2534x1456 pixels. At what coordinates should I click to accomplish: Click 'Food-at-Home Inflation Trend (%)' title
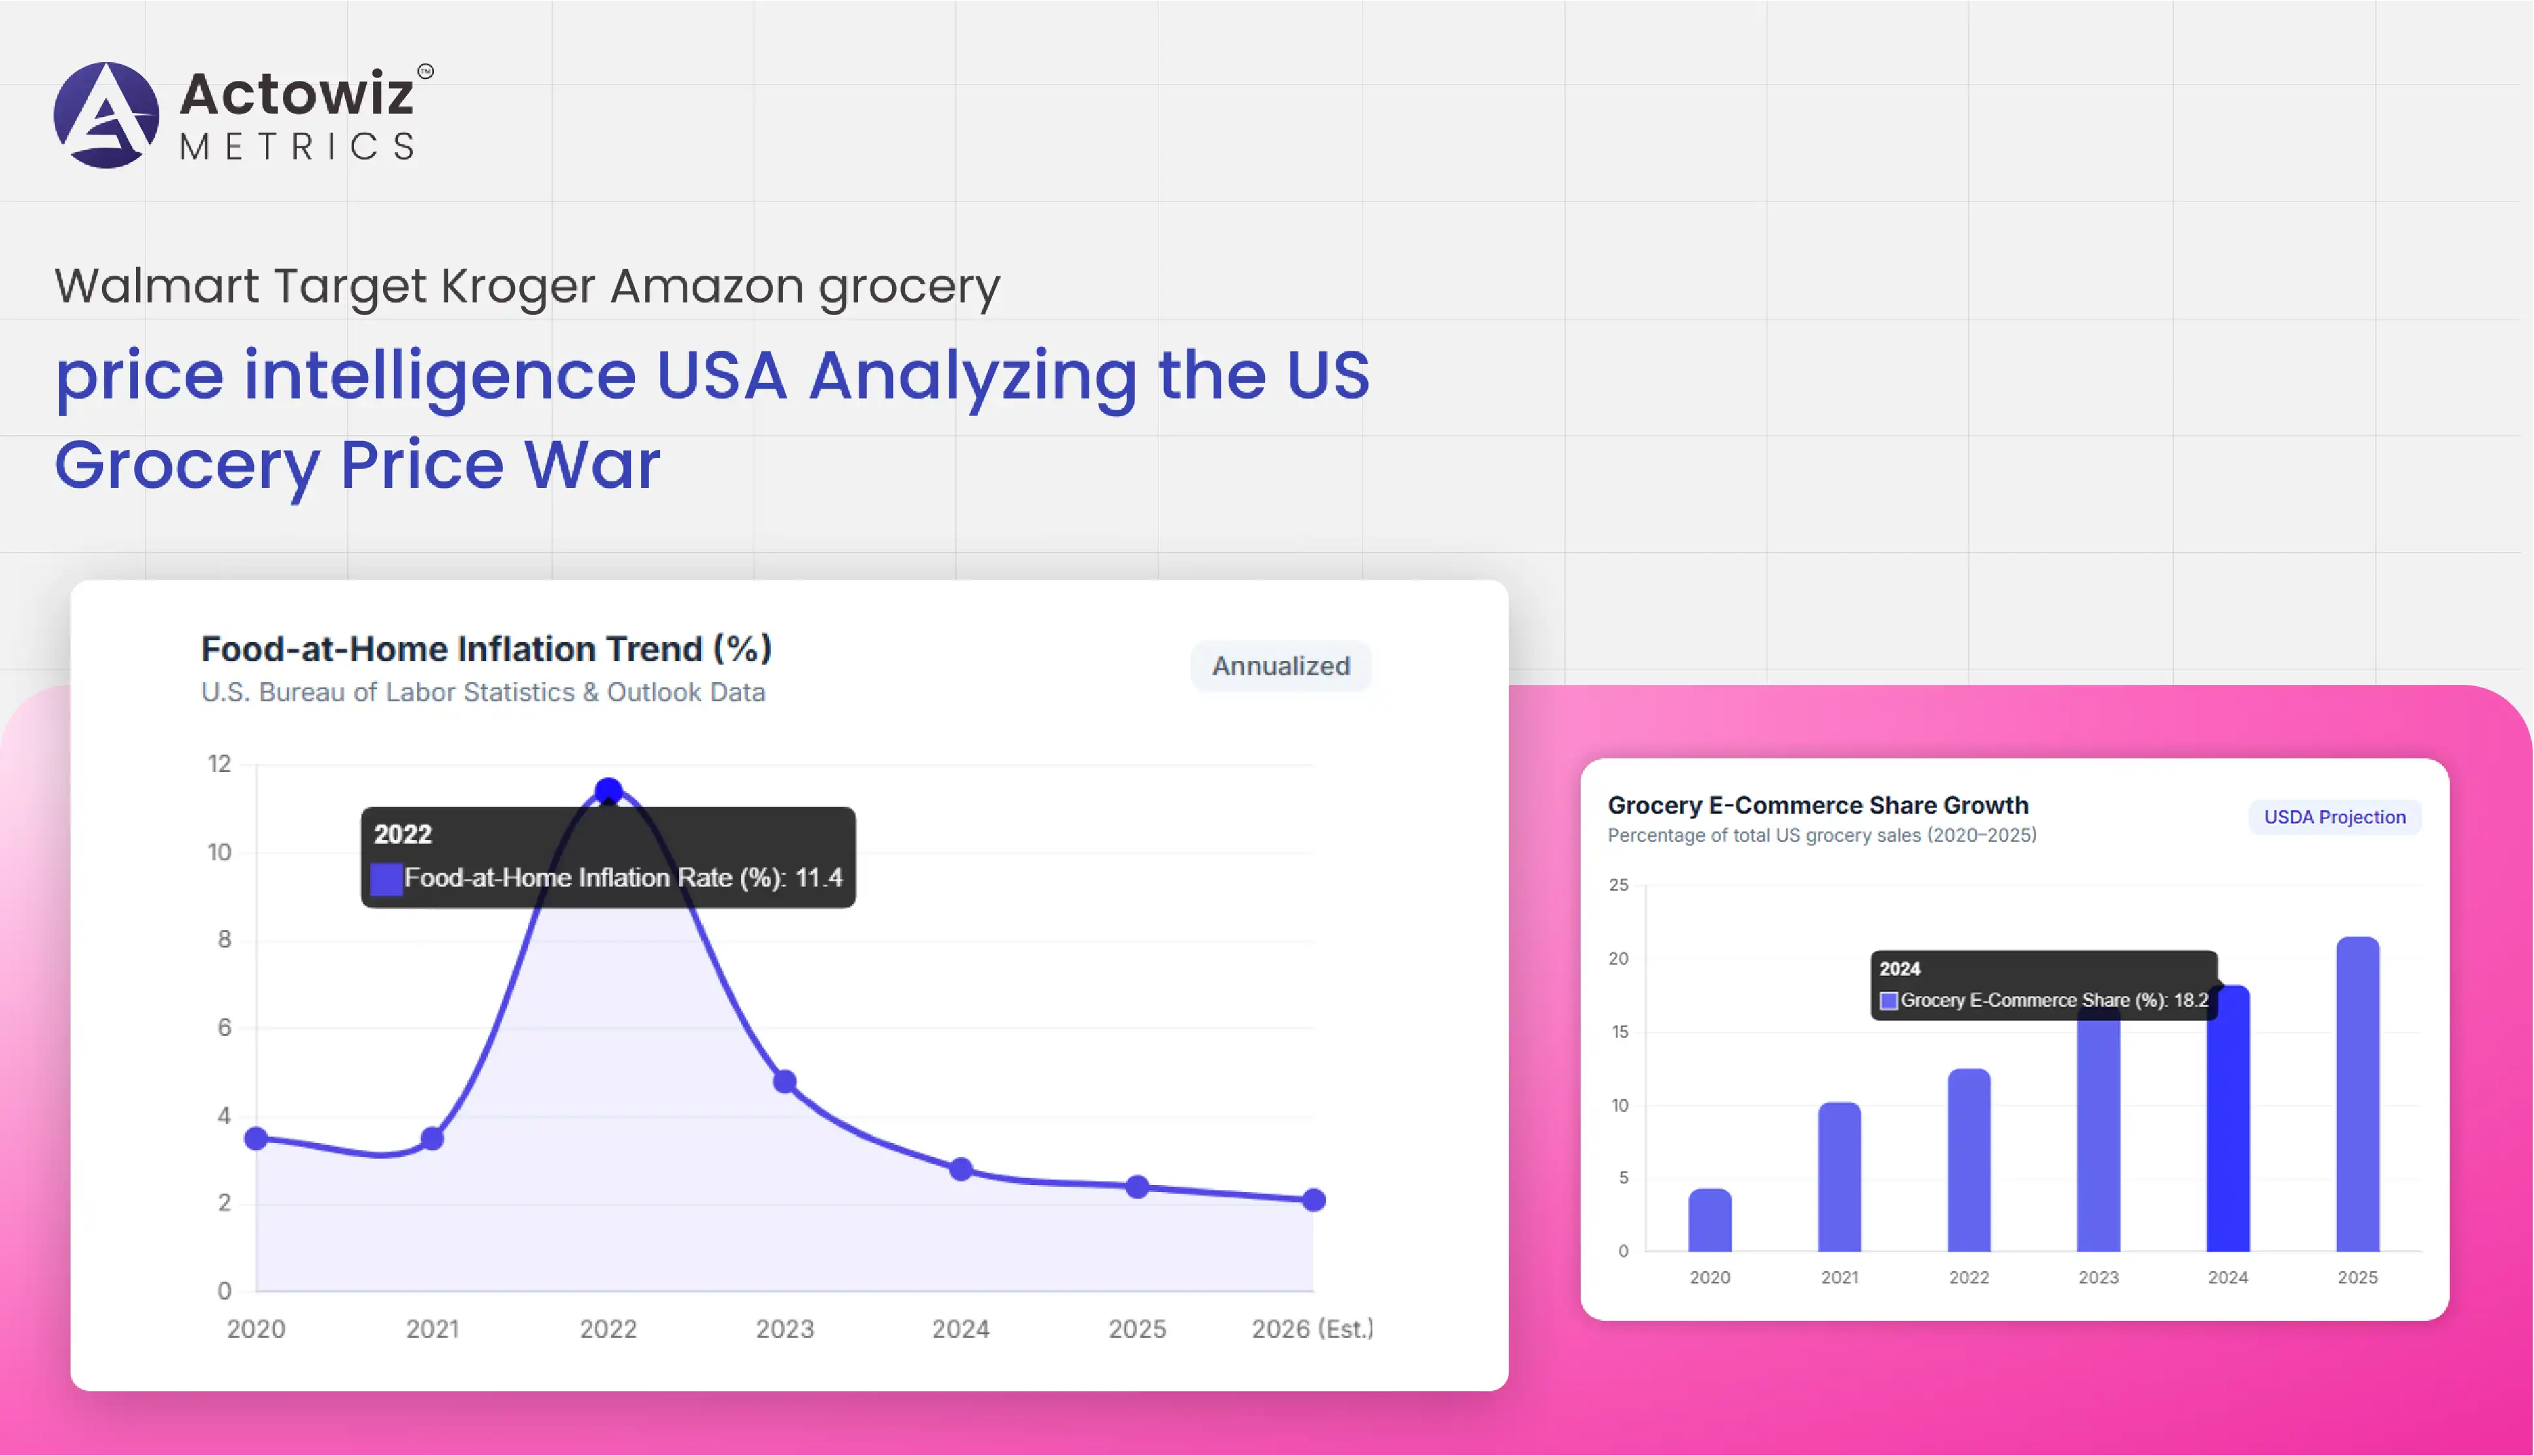[x=486, y=649]
